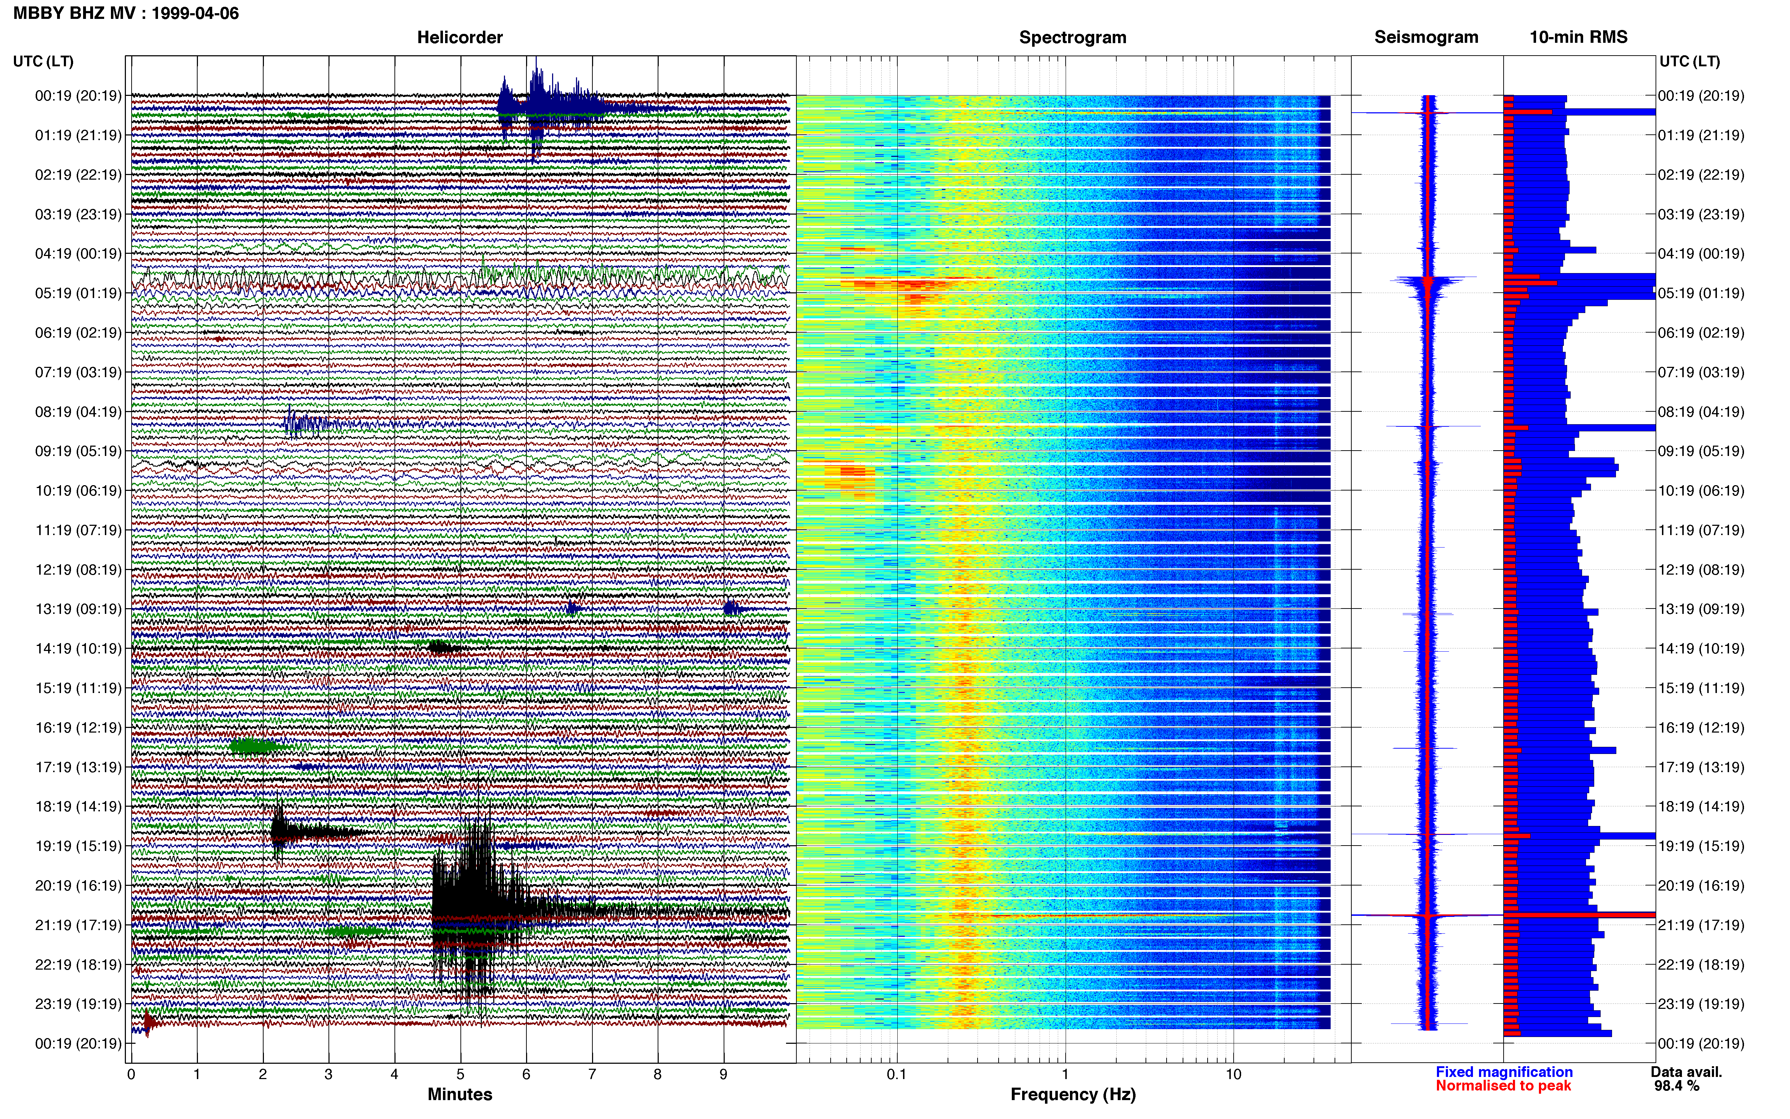Click left time label 06:19 (02:19)
The width and height of the screenshot is (1790, 1119).
(x=78, y=332)
